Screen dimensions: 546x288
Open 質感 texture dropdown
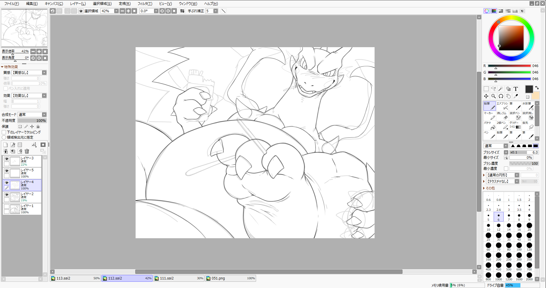coord(44,73)
